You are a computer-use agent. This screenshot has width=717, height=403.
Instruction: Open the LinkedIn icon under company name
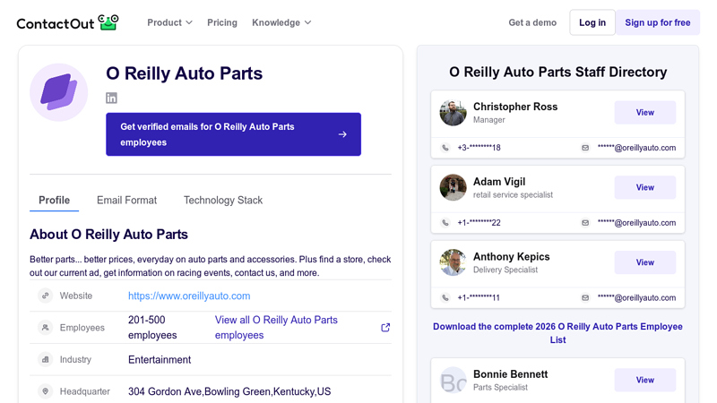[111, 98]
